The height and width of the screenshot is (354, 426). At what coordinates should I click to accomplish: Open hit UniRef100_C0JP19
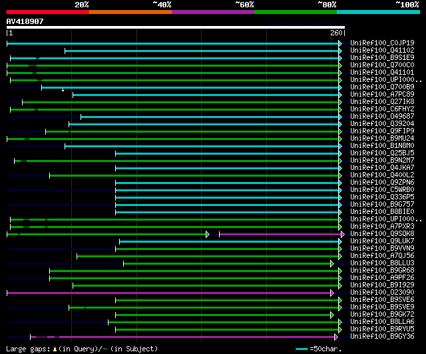tap(382, 43)
